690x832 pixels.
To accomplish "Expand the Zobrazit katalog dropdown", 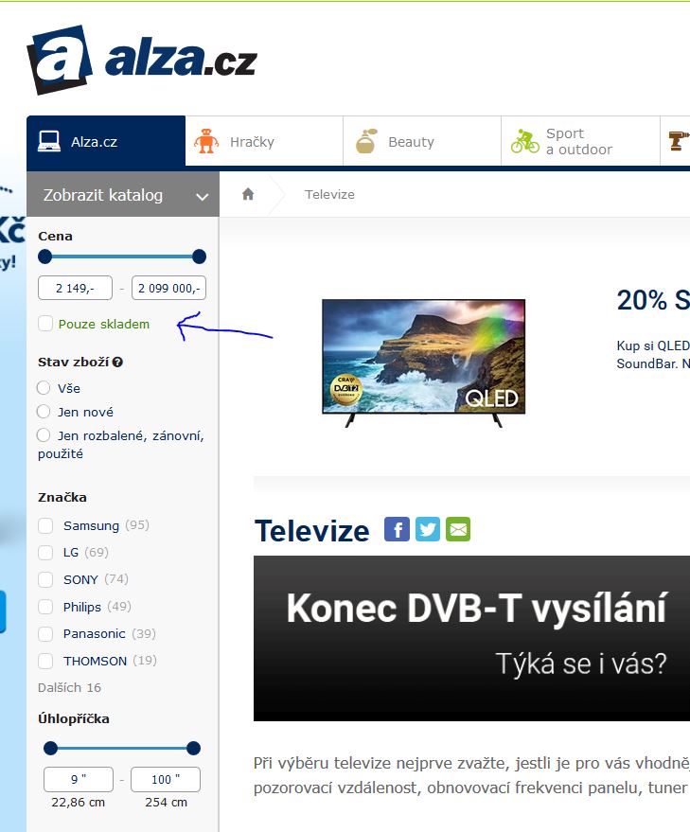I will (x=123, y=194).
